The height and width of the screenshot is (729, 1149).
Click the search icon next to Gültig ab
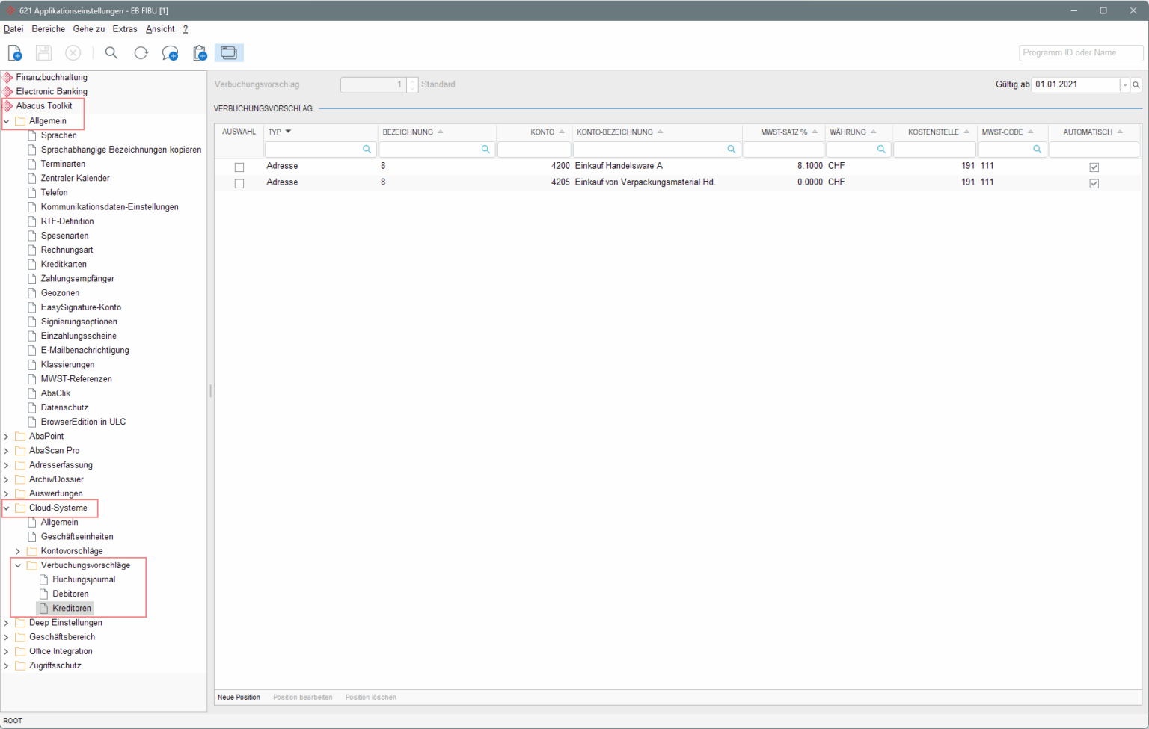[x=1136, y=84]
